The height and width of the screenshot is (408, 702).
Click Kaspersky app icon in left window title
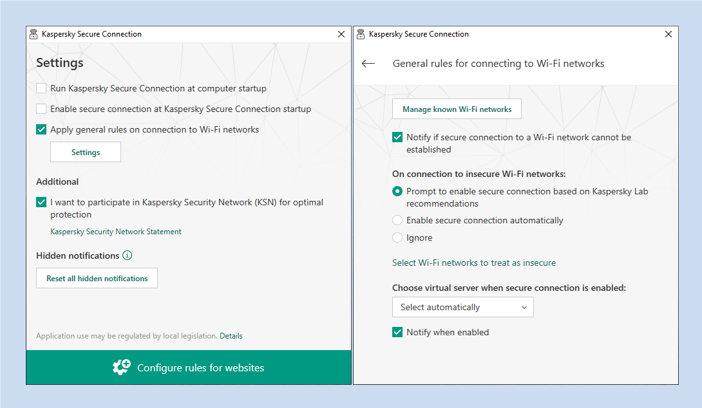tap(33, 34)
